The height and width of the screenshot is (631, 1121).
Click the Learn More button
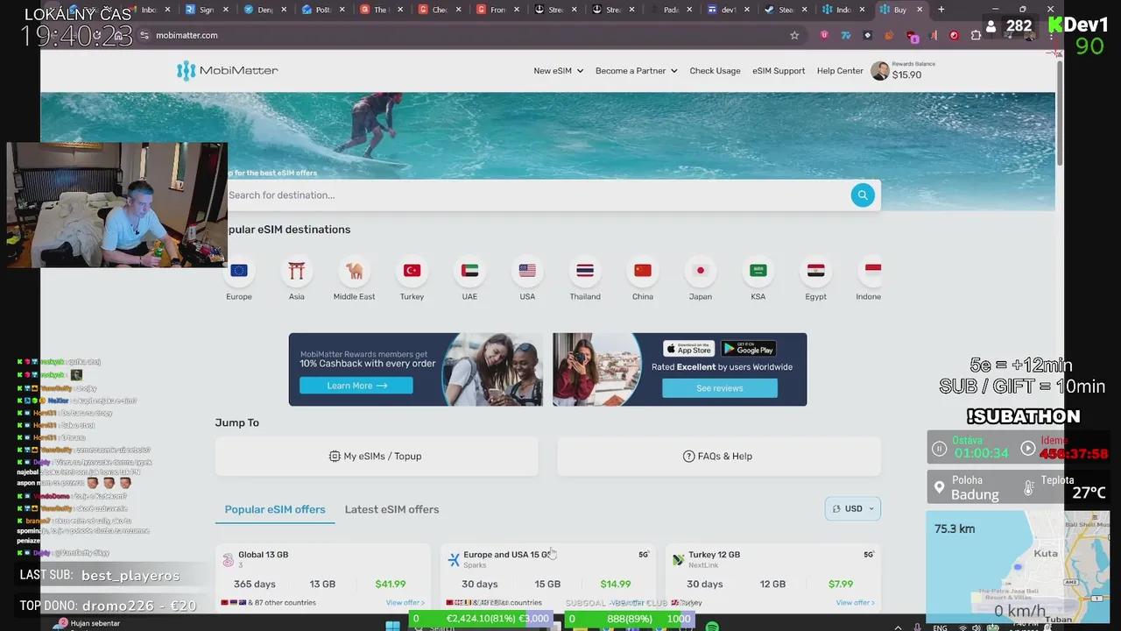tap(356, 386)
